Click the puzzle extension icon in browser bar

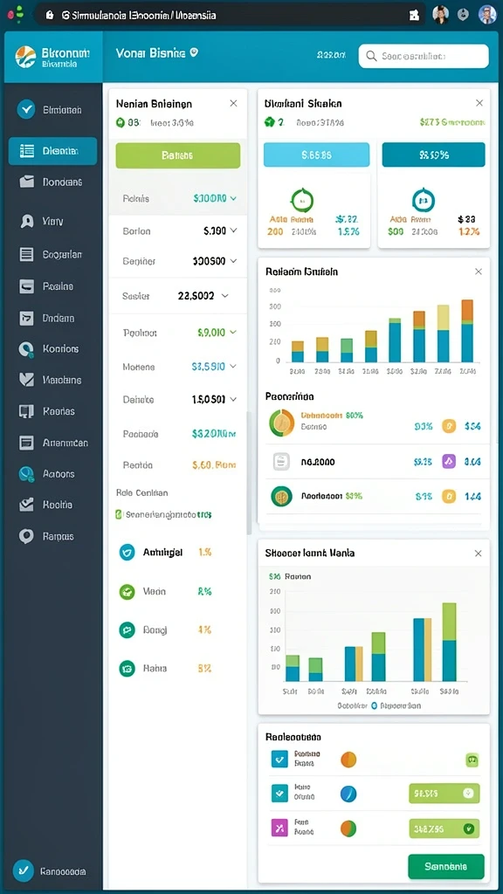click(414, 16)
